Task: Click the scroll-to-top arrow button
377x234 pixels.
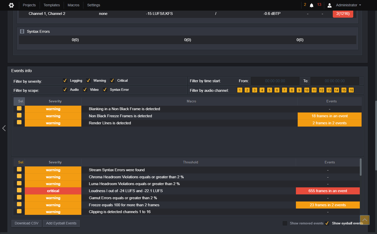Action: click(365, 220)
